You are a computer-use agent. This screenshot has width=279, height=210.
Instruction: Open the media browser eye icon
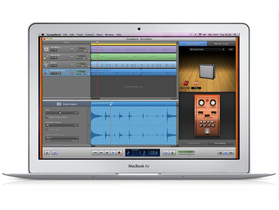tap(220, 152)
